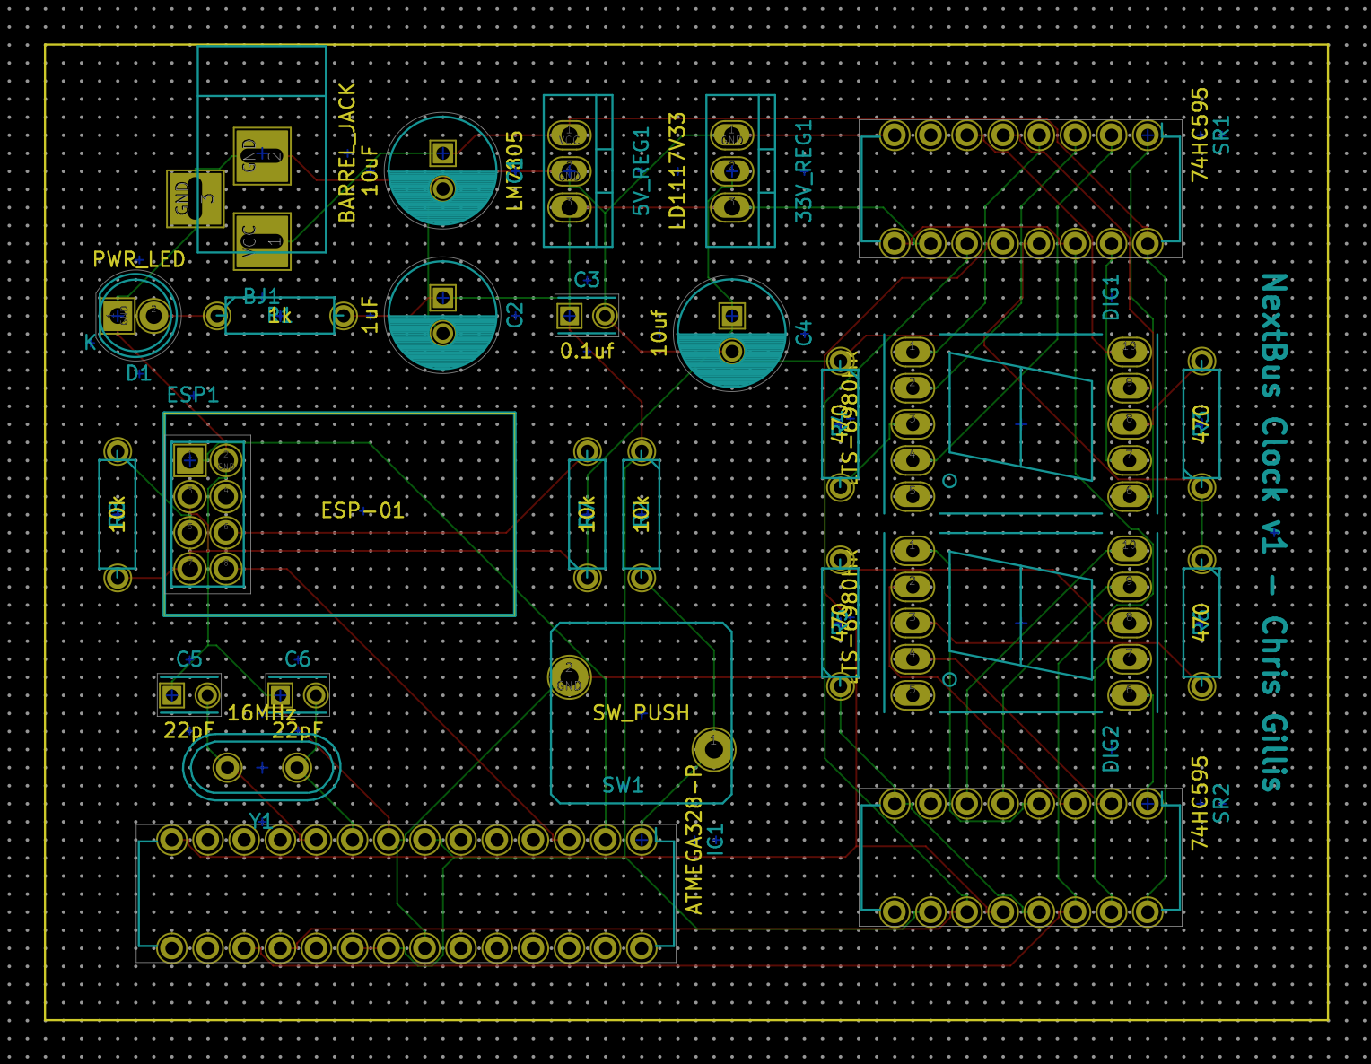The width and height of the screenshot is (1371, 1064).
Task: Select the BARREL_JACK label text
Action: (347, 153)
